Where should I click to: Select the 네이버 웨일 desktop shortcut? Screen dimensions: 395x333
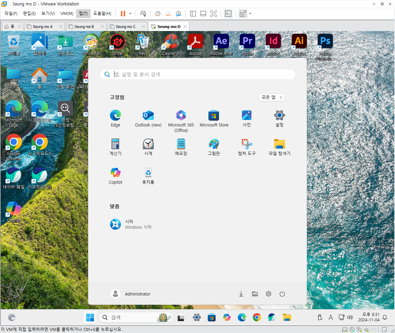(x=13, y=178)
